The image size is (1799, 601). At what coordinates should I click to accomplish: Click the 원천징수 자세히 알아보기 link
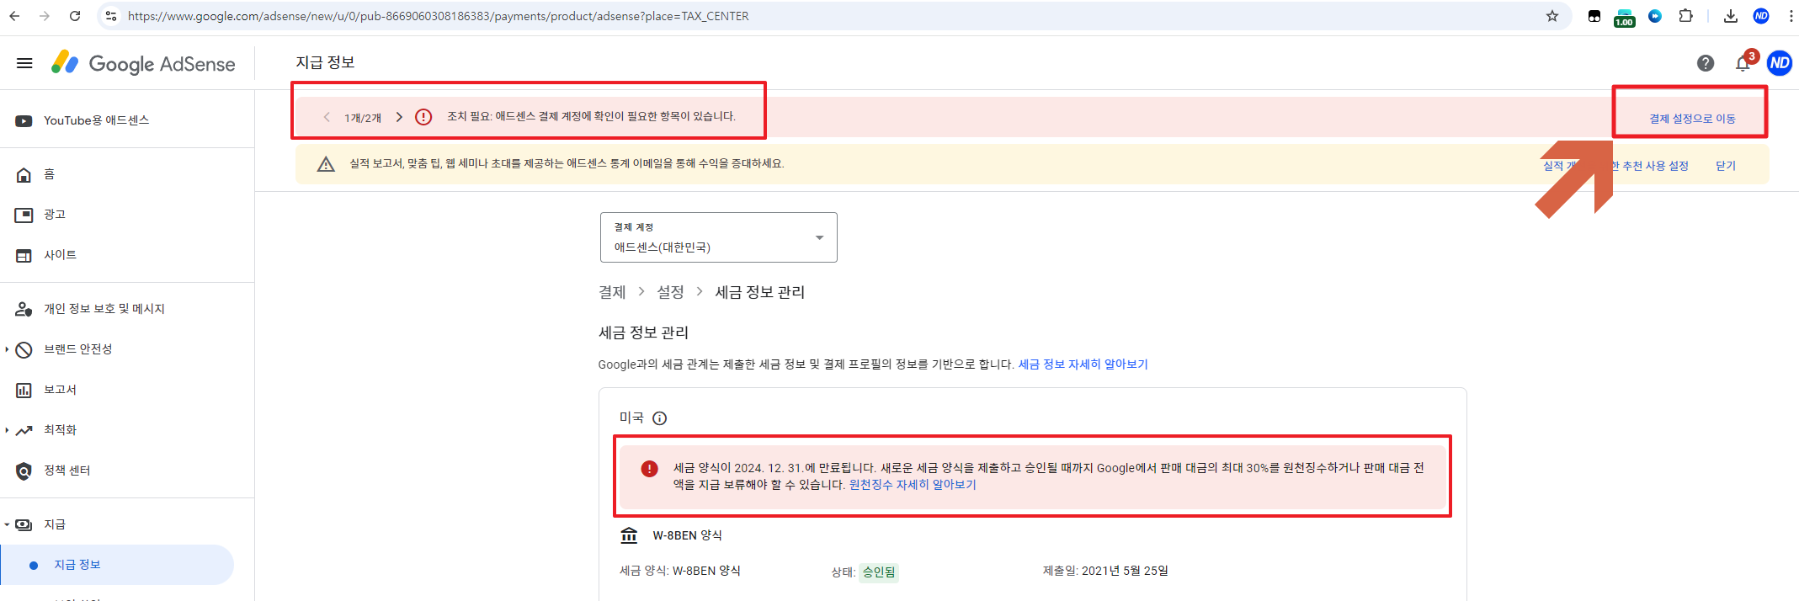point(913,485)
